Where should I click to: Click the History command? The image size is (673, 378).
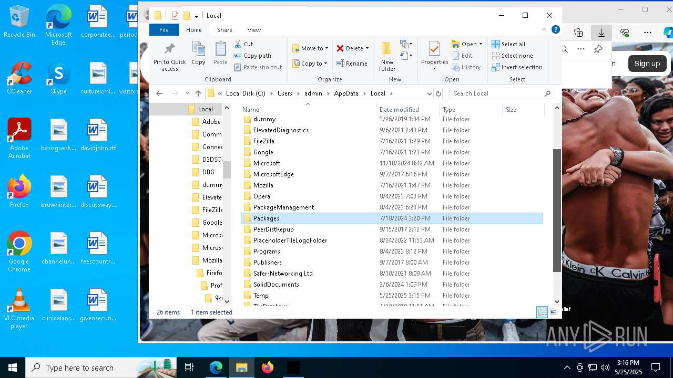click(x=466, y=67)
